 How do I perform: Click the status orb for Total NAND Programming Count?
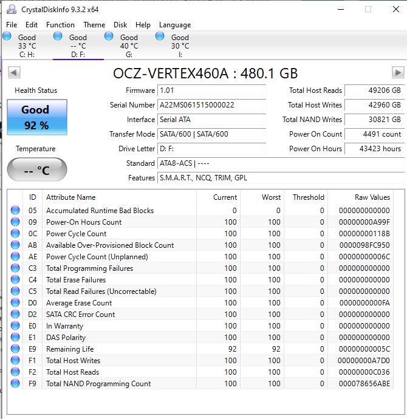click(x=15, y=384)
